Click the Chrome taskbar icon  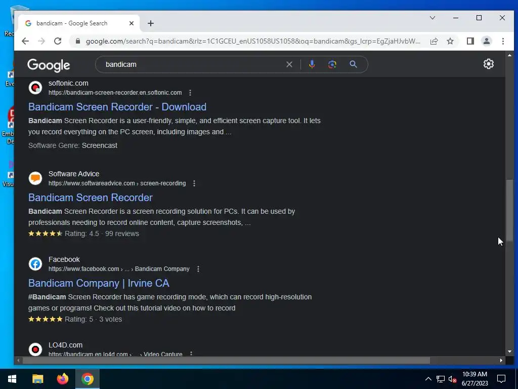87,379
